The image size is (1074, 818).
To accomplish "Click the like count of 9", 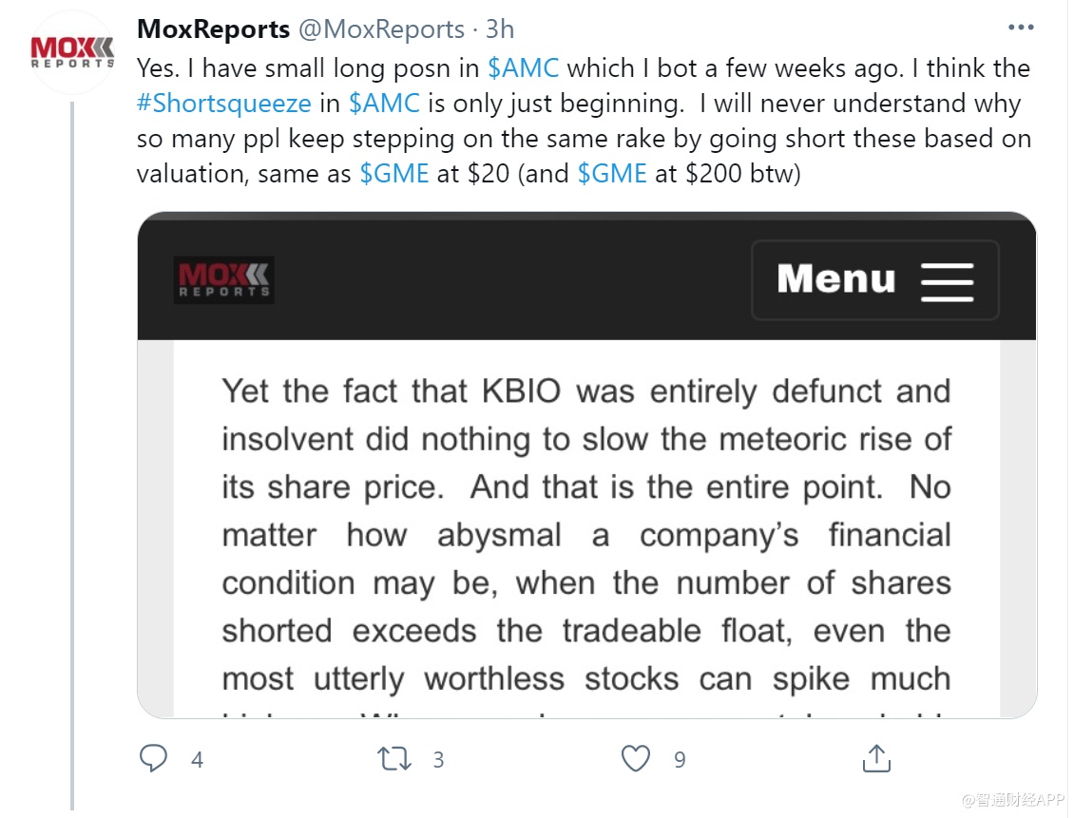I will [680, 759].
